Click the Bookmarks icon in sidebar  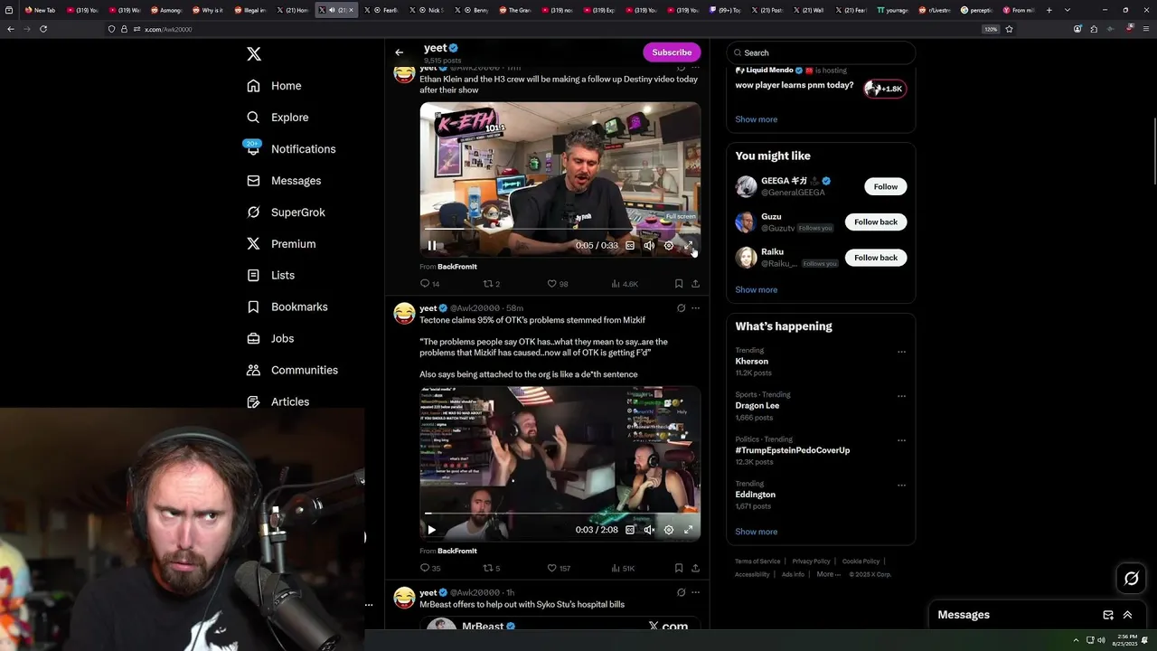[253, 307]
